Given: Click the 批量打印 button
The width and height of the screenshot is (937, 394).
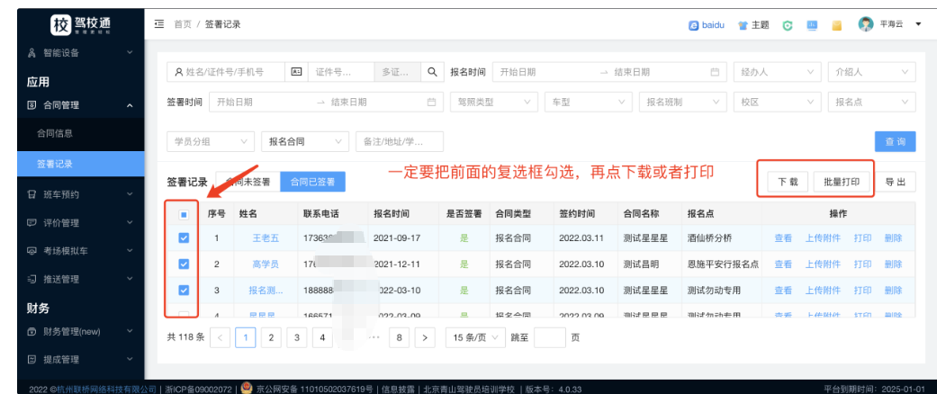Looking at the screenshot, I should coord(842,182).
